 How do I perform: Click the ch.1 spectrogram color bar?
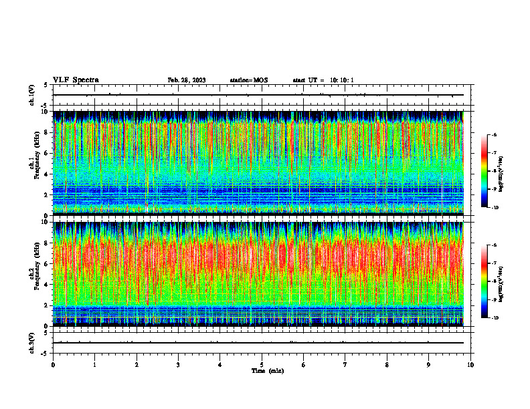coord(484,171)
